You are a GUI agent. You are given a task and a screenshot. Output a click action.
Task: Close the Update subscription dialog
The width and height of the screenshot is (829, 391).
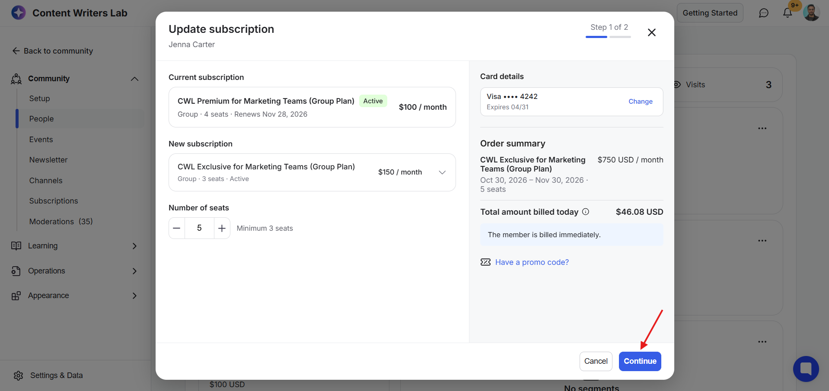[x=652, y=32]
